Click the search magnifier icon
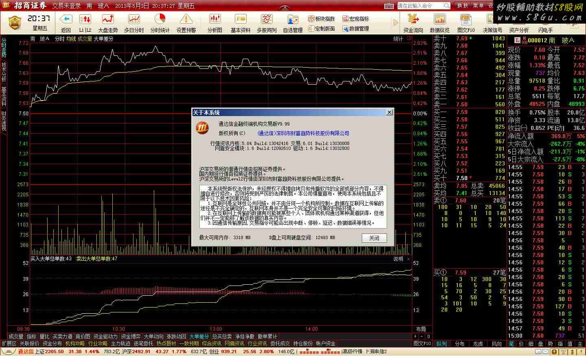 click(447, 6)
